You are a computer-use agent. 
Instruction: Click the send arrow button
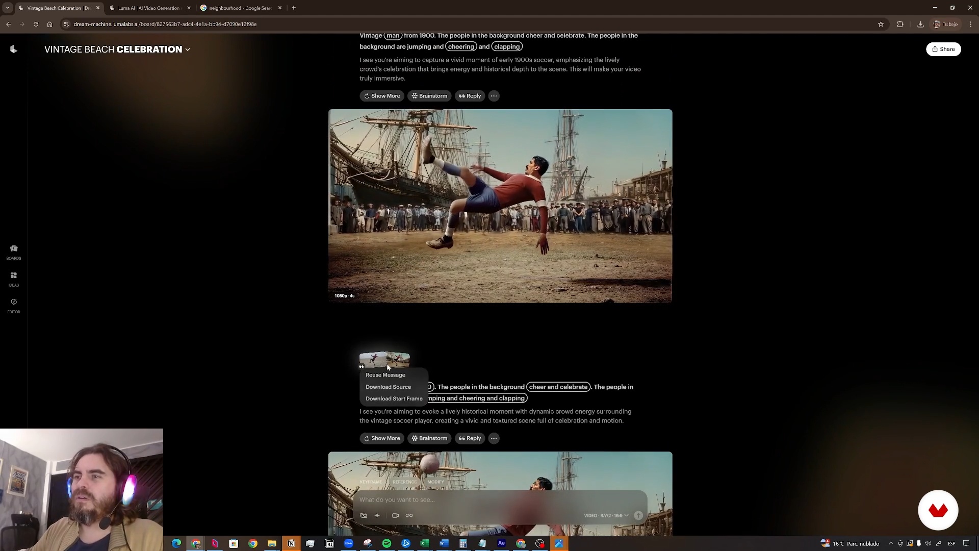point(638,516)
